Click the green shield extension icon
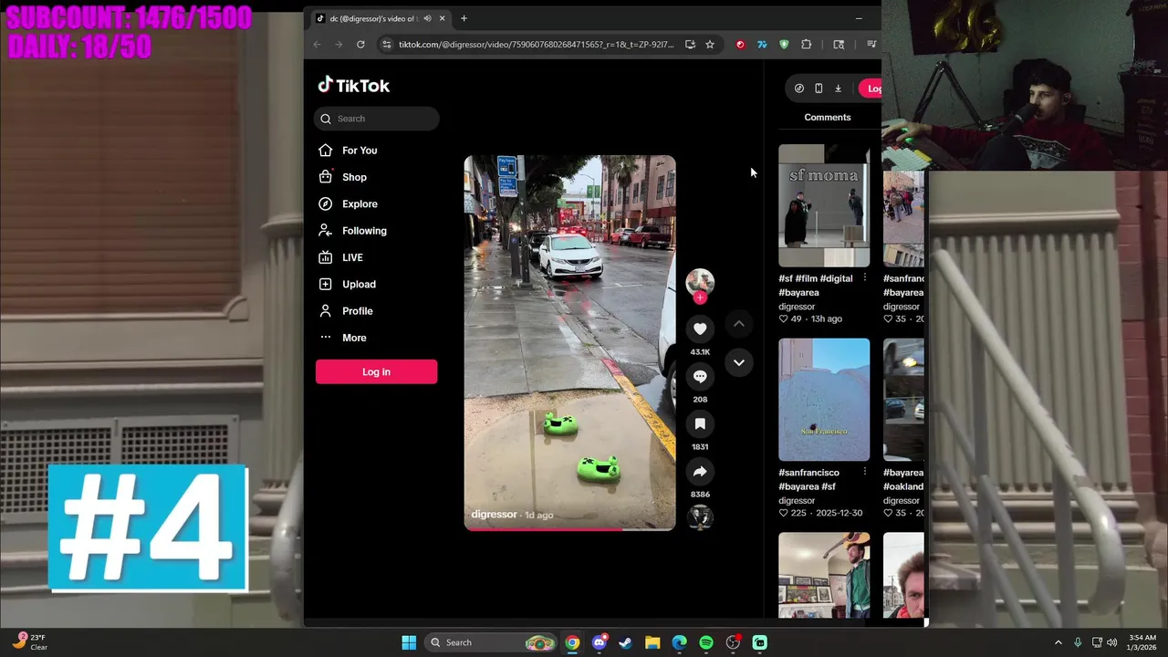1168x657 pixels. click(784, 44)
